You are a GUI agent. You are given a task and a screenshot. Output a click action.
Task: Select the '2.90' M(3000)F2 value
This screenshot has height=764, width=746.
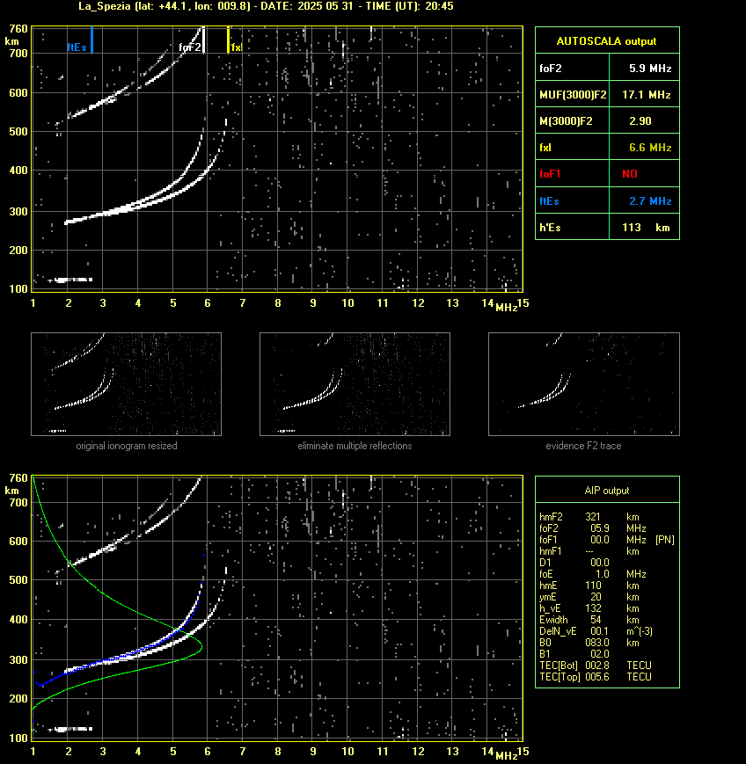[640, 120]
